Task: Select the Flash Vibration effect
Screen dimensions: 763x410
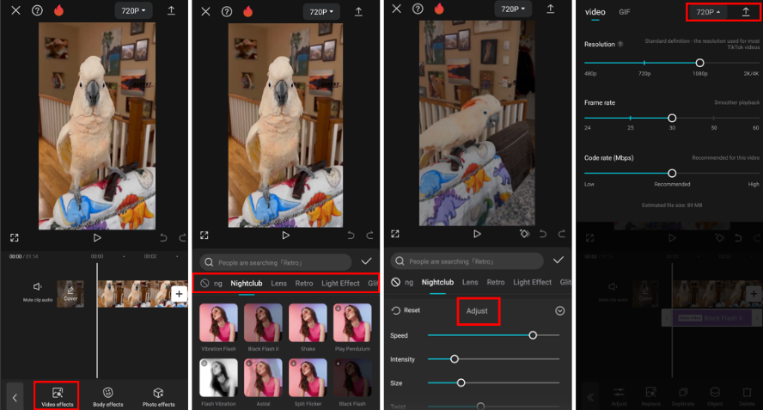Action: coord(218,382)
